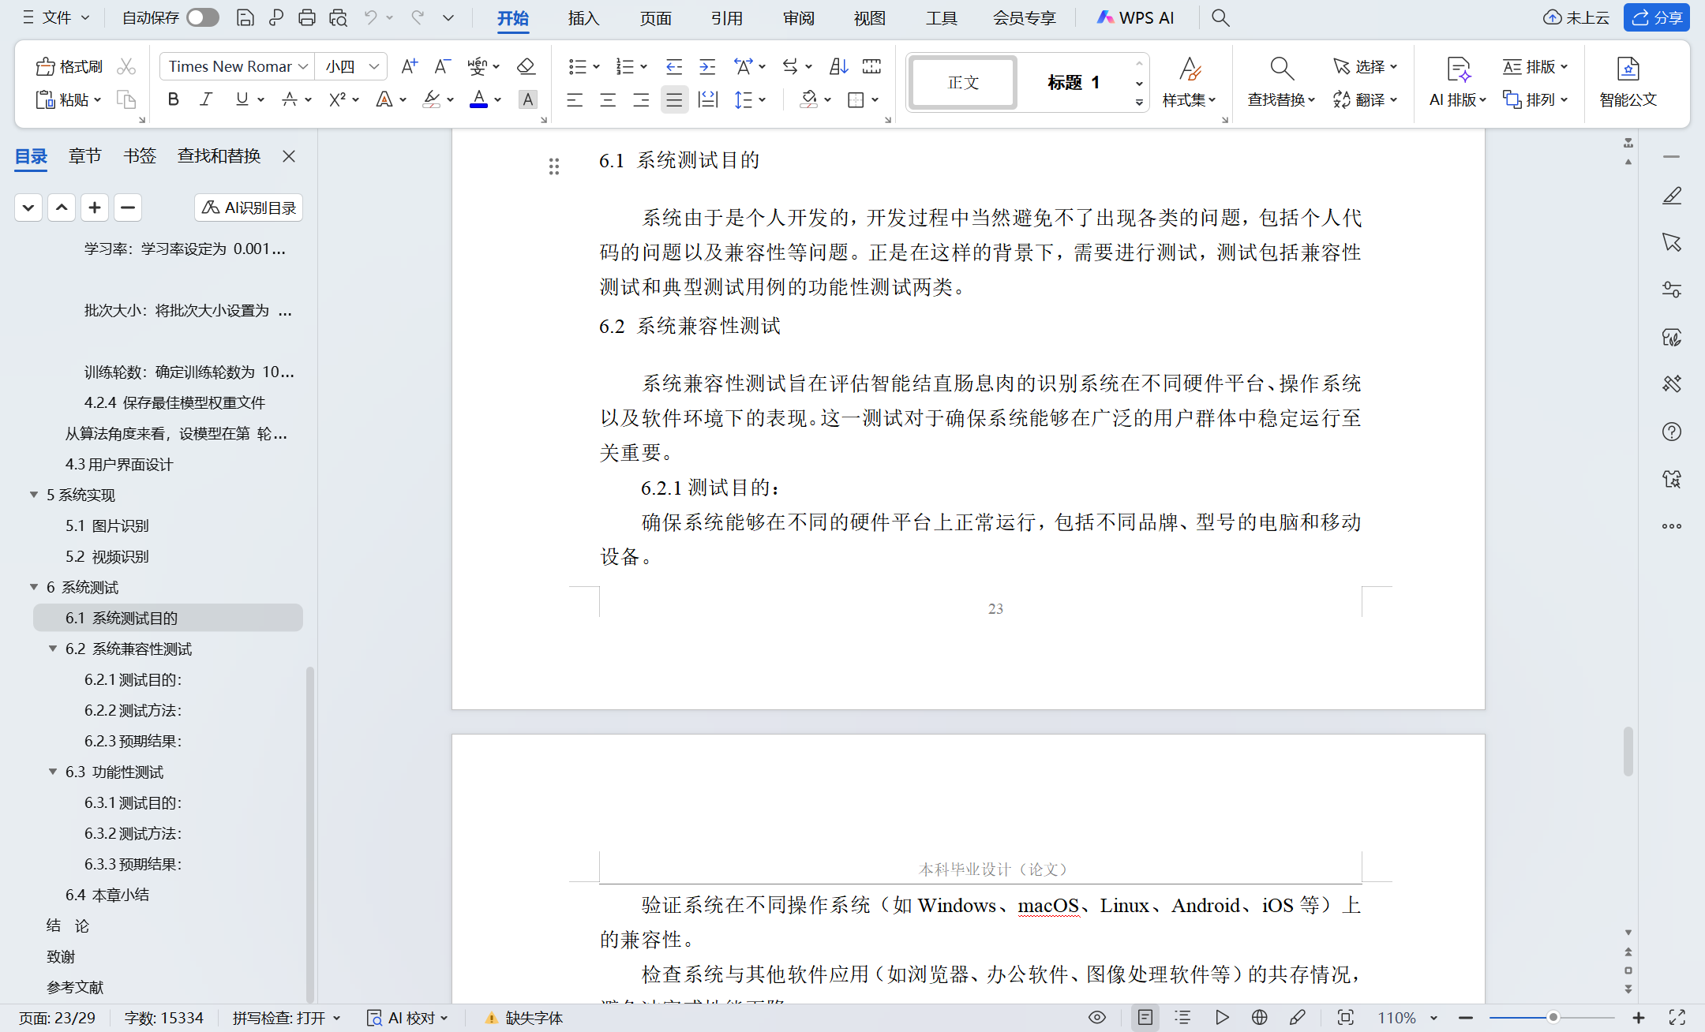Image resolution: width=1705 pixels, height=1032 pixels.
Task: Click the paragraph drag handle icon
Action: point(554,166)
